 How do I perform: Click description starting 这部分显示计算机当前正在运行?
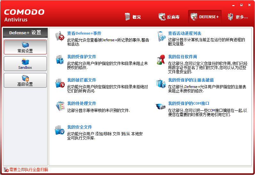[x=207, y=42]
